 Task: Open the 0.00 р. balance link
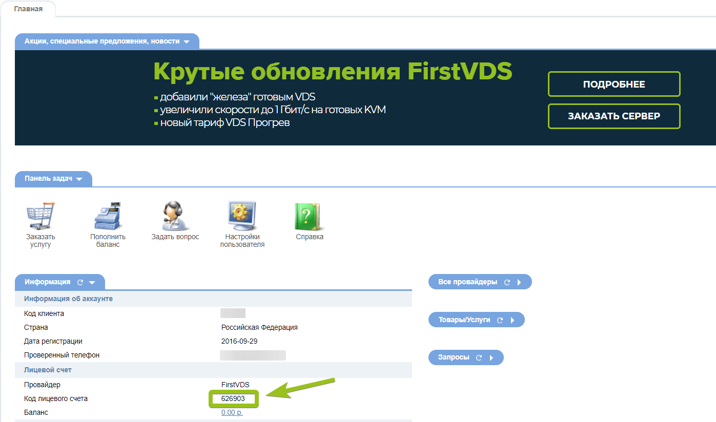232,412
